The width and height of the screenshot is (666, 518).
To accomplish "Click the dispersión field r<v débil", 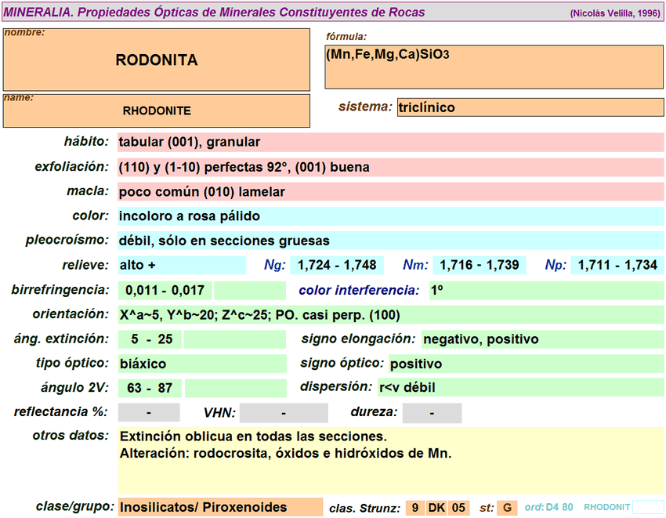I will [519, 388].
